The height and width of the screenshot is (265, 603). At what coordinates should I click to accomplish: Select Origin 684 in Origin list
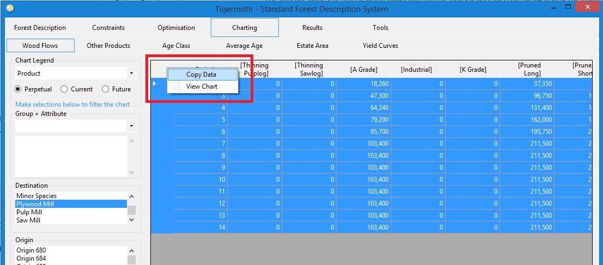(71, 258)
